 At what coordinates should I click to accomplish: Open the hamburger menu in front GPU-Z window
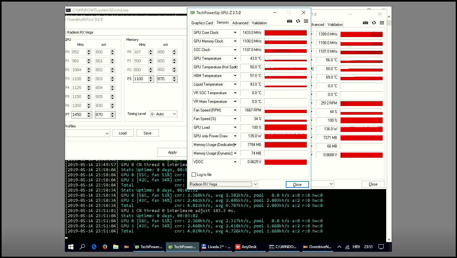click(306, 21)
